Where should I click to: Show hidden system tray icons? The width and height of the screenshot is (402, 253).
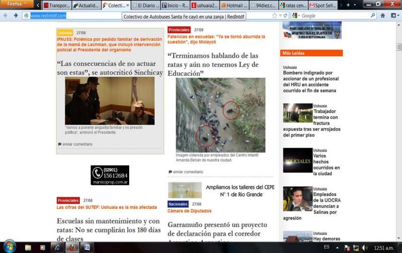point(337,247)
